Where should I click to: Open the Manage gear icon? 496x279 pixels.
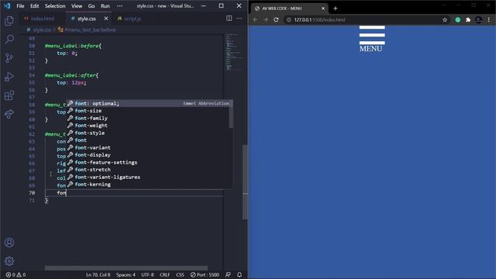point(9,261)
